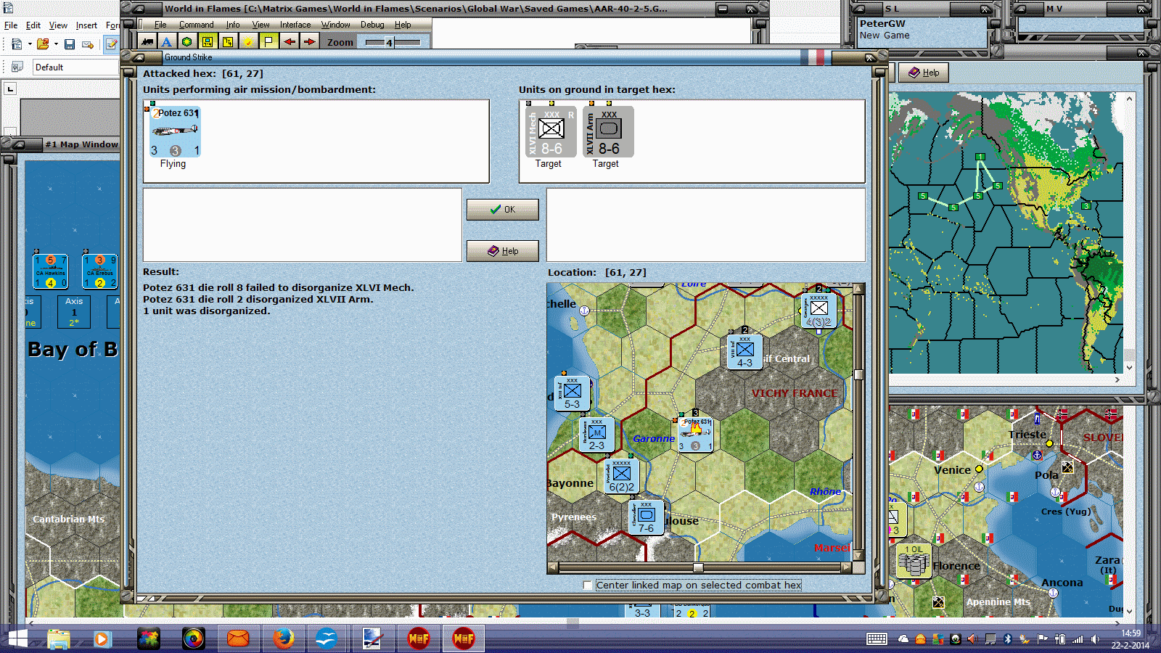Open the New document dropdown arrow
1161x653 pixels.
click(x=30, y=44)
